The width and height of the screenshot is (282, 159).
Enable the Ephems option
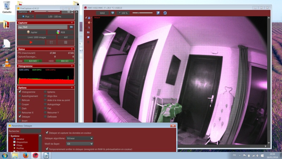pyautogui.click(x=45, y=92)
